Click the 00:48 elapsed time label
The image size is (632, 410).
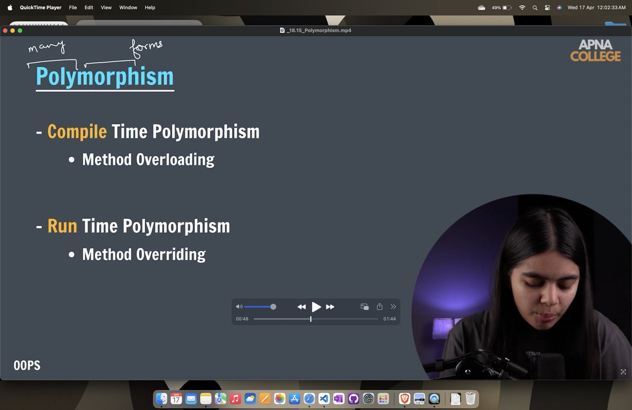[x=242, y=319]
